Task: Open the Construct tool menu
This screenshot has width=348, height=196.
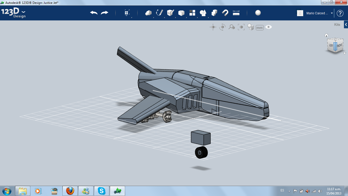Action: click(x=170, y=13)
